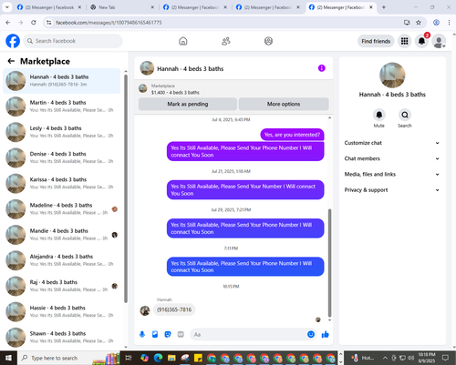Open a new browser tab with plus
This screenshot has height=365, width=456.
[x=384, y=7]
